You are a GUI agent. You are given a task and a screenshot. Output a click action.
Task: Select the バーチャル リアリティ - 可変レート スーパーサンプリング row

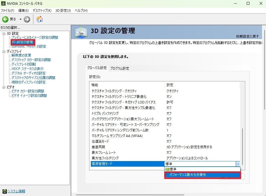pyautogui.click(x=165, y=125)
